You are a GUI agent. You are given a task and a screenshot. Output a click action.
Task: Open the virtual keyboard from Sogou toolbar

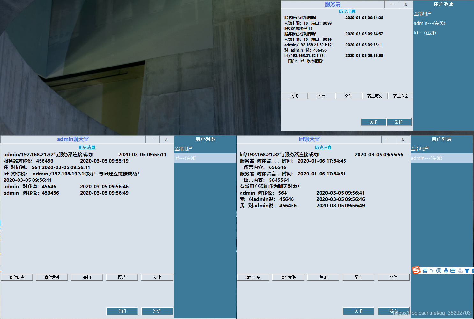[x=453, y=271]
